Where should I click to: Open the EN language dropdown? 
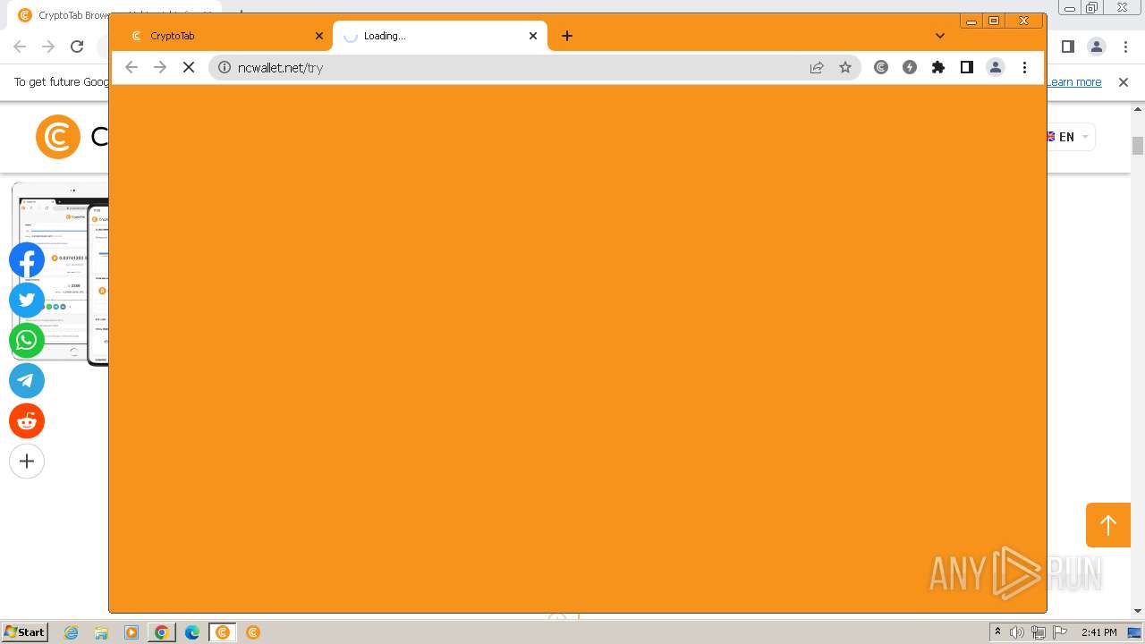[x=1071, y=137]
